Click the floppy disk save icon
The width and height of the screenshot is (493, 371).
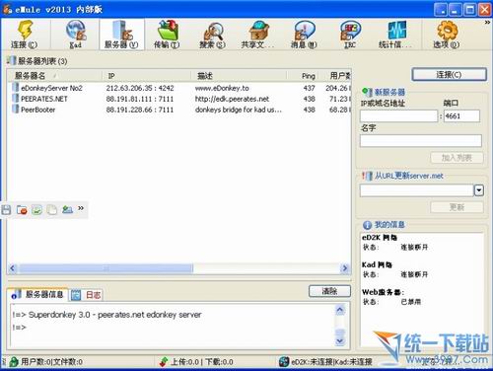pyautogui.click(x=6, y=209)
